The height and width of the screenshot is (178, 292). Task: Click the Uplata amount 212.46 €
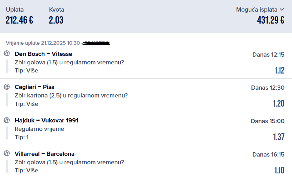coord(19,20)
